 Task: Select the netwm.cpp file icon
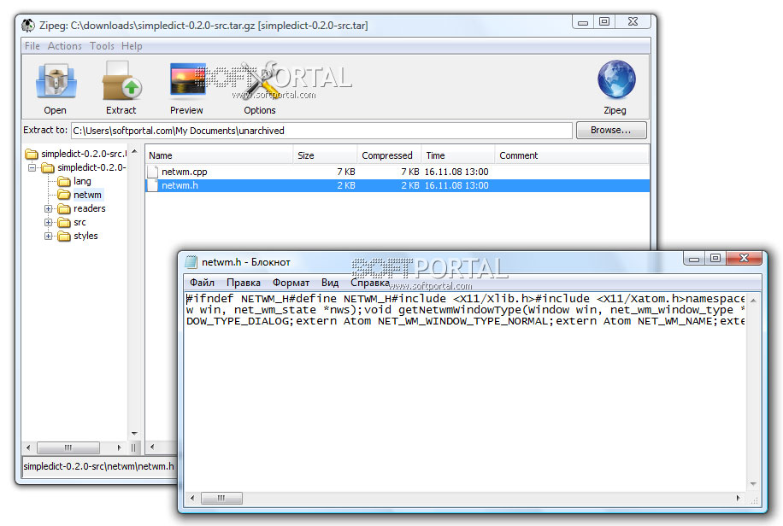pos(153,172)
